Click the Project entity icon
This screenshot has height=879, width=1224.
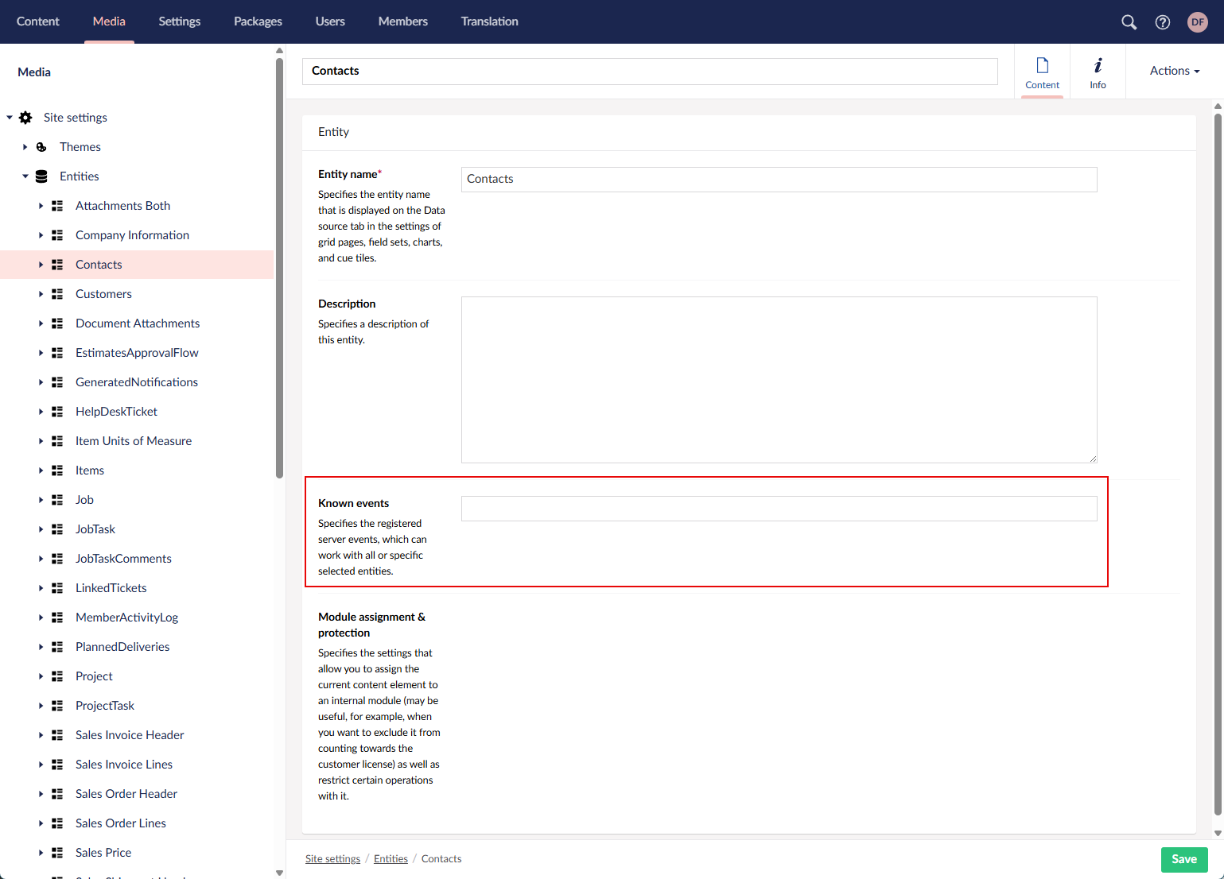coord(57,676)
